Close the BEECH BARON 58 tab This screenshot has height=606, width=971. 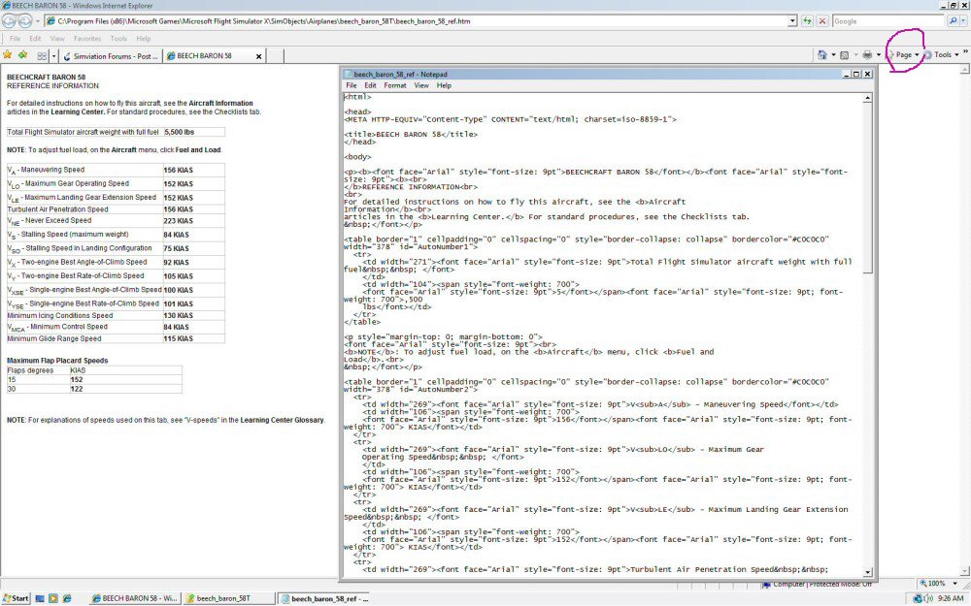point(256,56)
